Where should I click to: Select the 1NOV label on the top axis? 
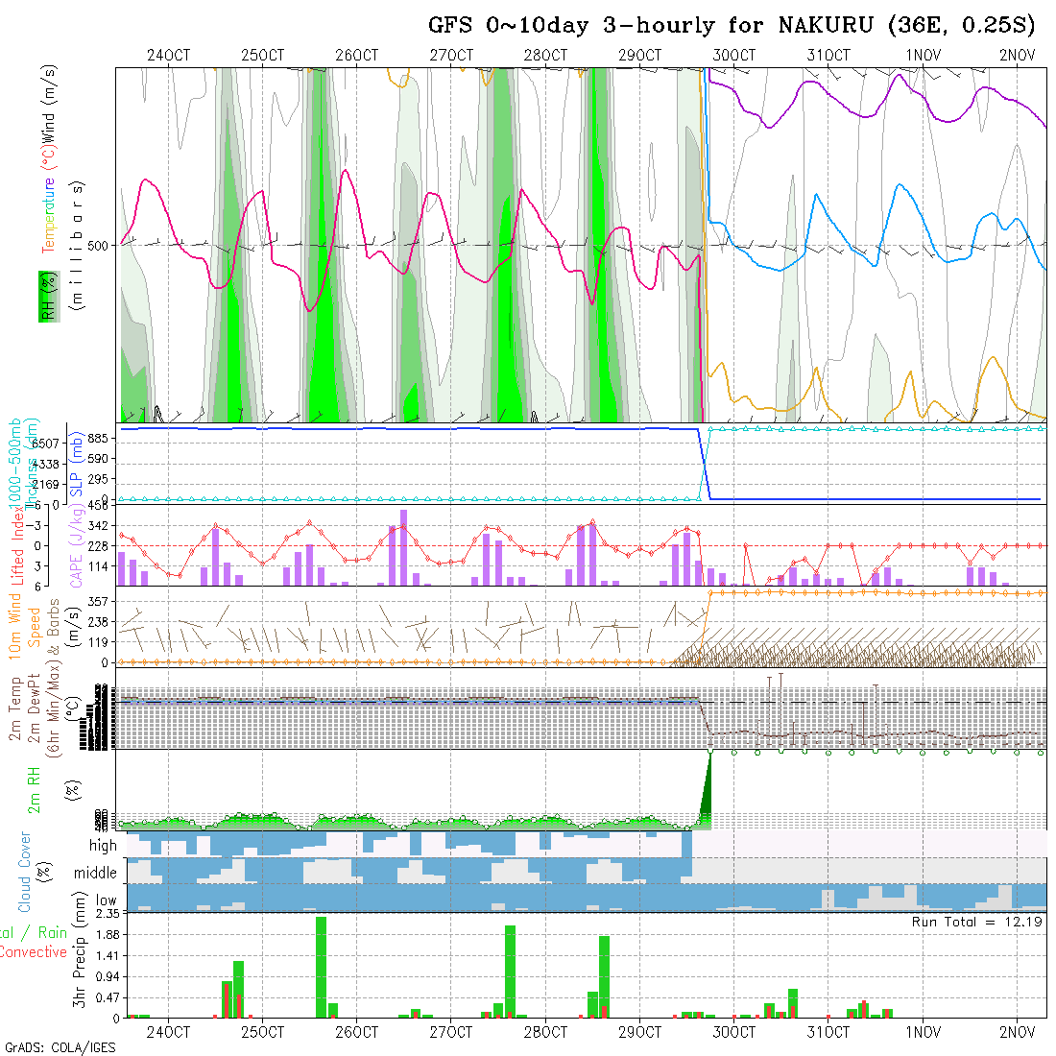point(923,56)
